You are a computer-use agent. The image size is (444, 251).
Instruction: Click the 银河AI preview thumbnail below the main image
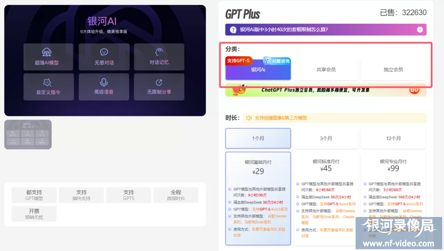tap(28, 134)
